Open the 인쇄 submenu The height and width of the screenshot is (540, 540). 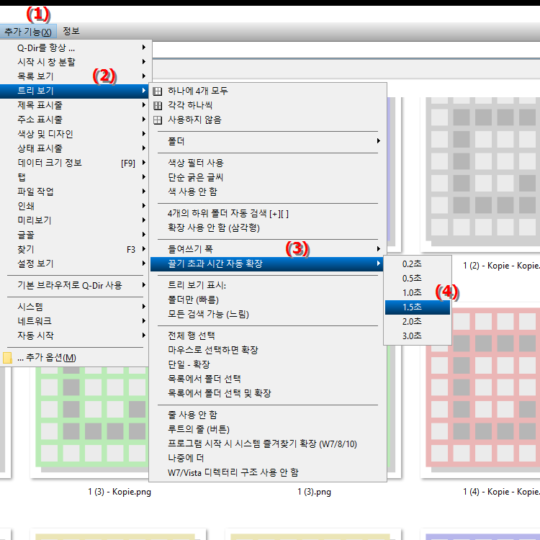74,206
